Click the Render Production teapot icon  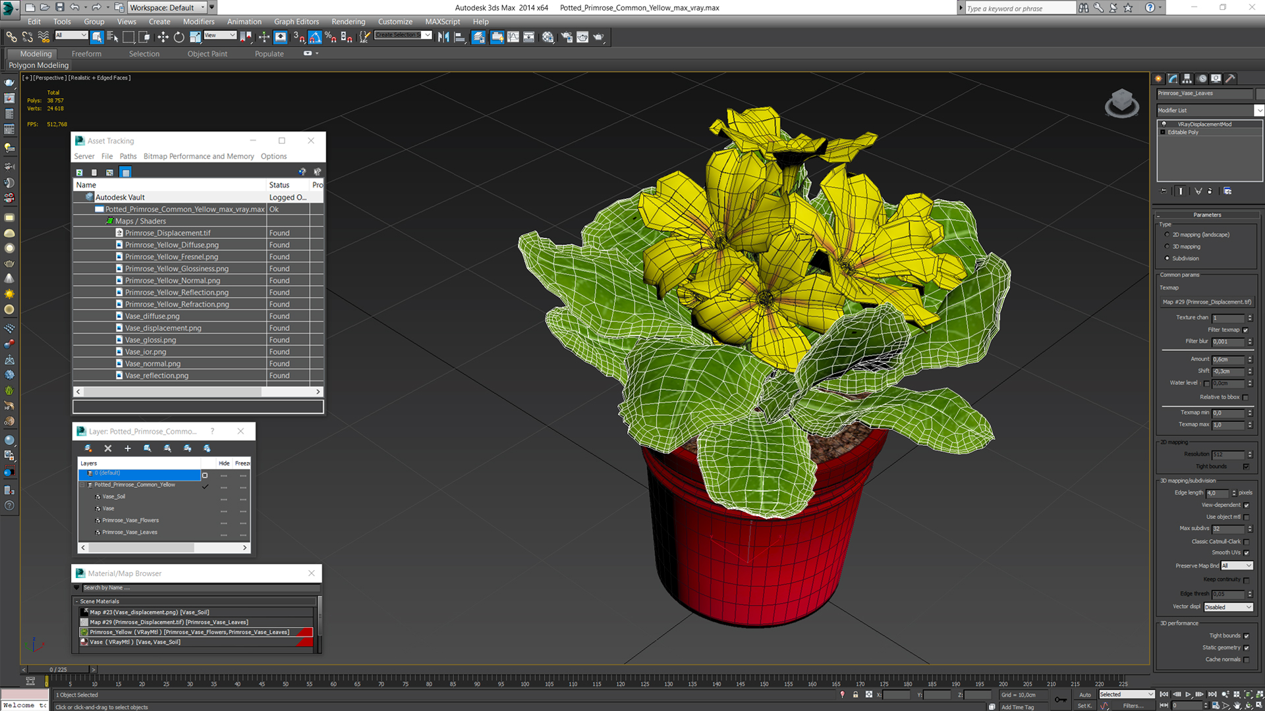598,37
